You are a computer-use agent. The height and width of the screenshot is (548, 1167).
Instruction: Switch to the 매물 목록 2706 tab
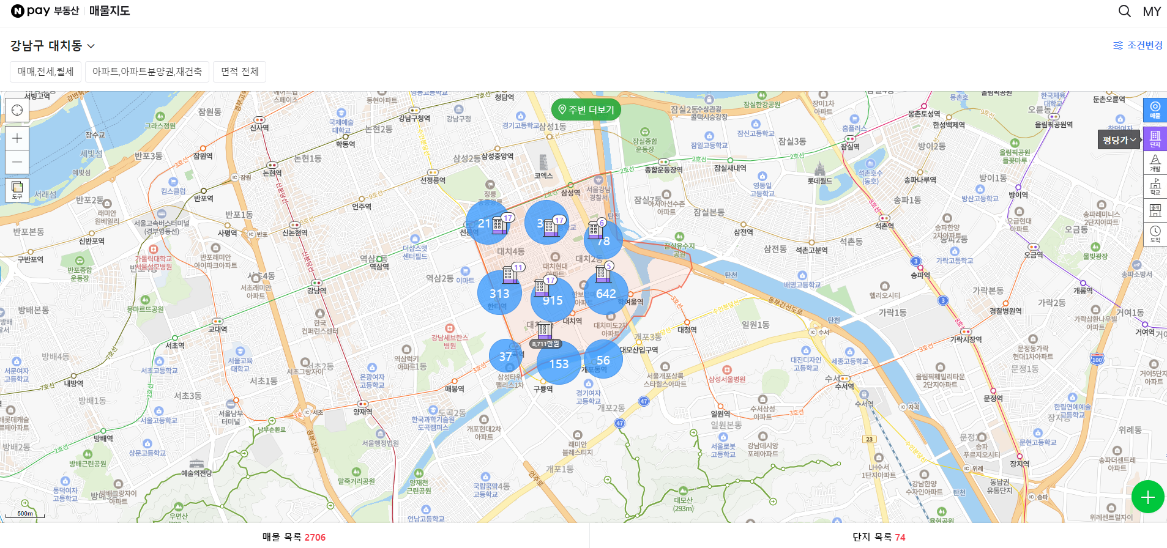294,537
